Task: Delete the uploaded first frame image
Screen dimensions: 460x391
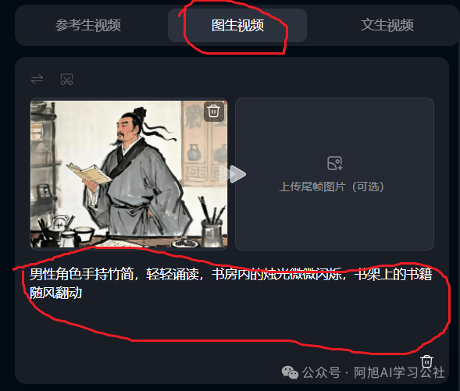Action: (x=213, y=111)
